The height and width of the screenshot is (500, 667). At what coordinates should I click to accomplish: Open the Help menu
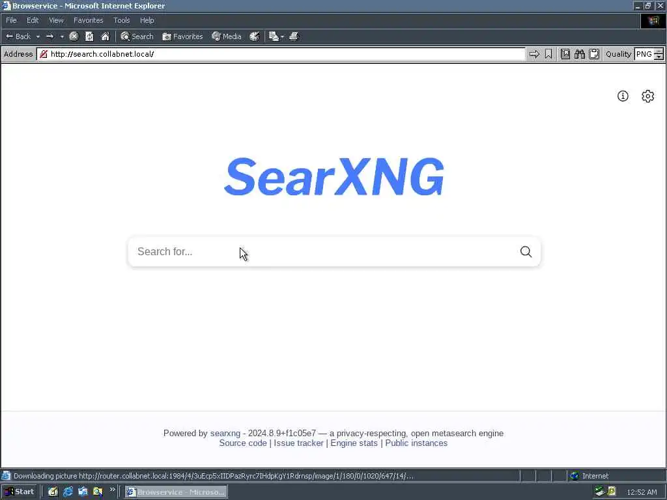click(x=147, y=20)
